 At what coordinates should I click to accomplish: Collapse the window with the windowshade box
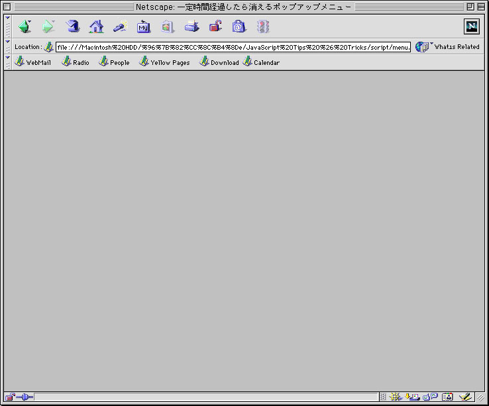pyautogui.click(x=481, y=7)
